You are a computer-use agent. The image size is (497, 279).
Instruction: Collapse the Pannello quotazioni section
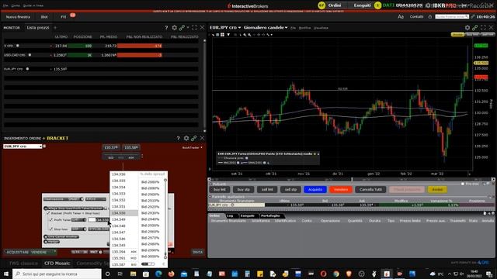pos(210,196)
